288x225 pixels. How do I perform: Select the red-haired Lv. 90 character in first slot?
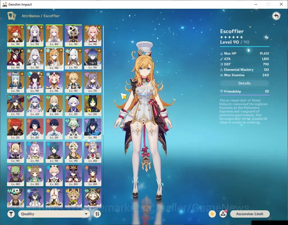pyautogui.click(x=16, y=35)
